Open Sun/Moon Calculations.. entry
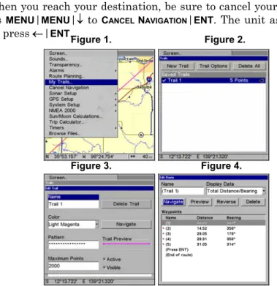277x286 pixels. click(x=75, y=116)
